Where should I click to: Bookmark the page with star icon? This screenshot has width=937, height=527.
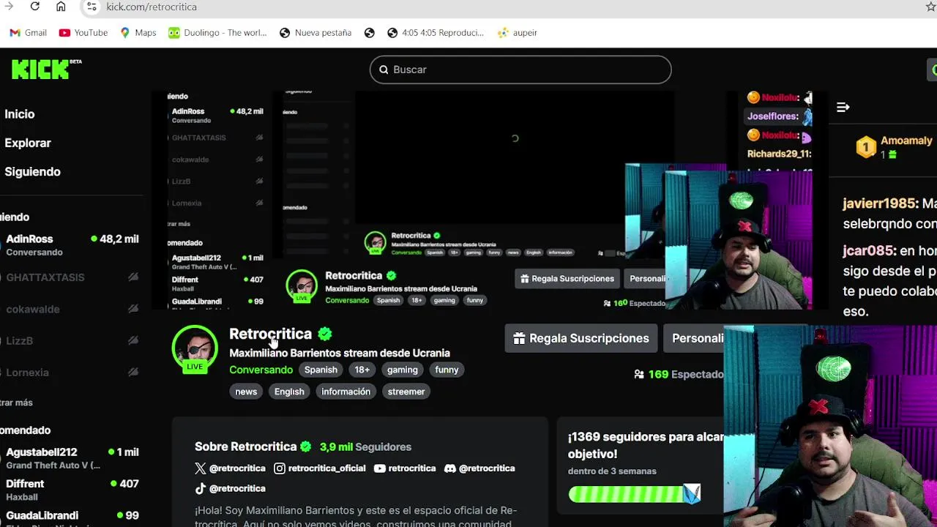[x=930, y=7]
